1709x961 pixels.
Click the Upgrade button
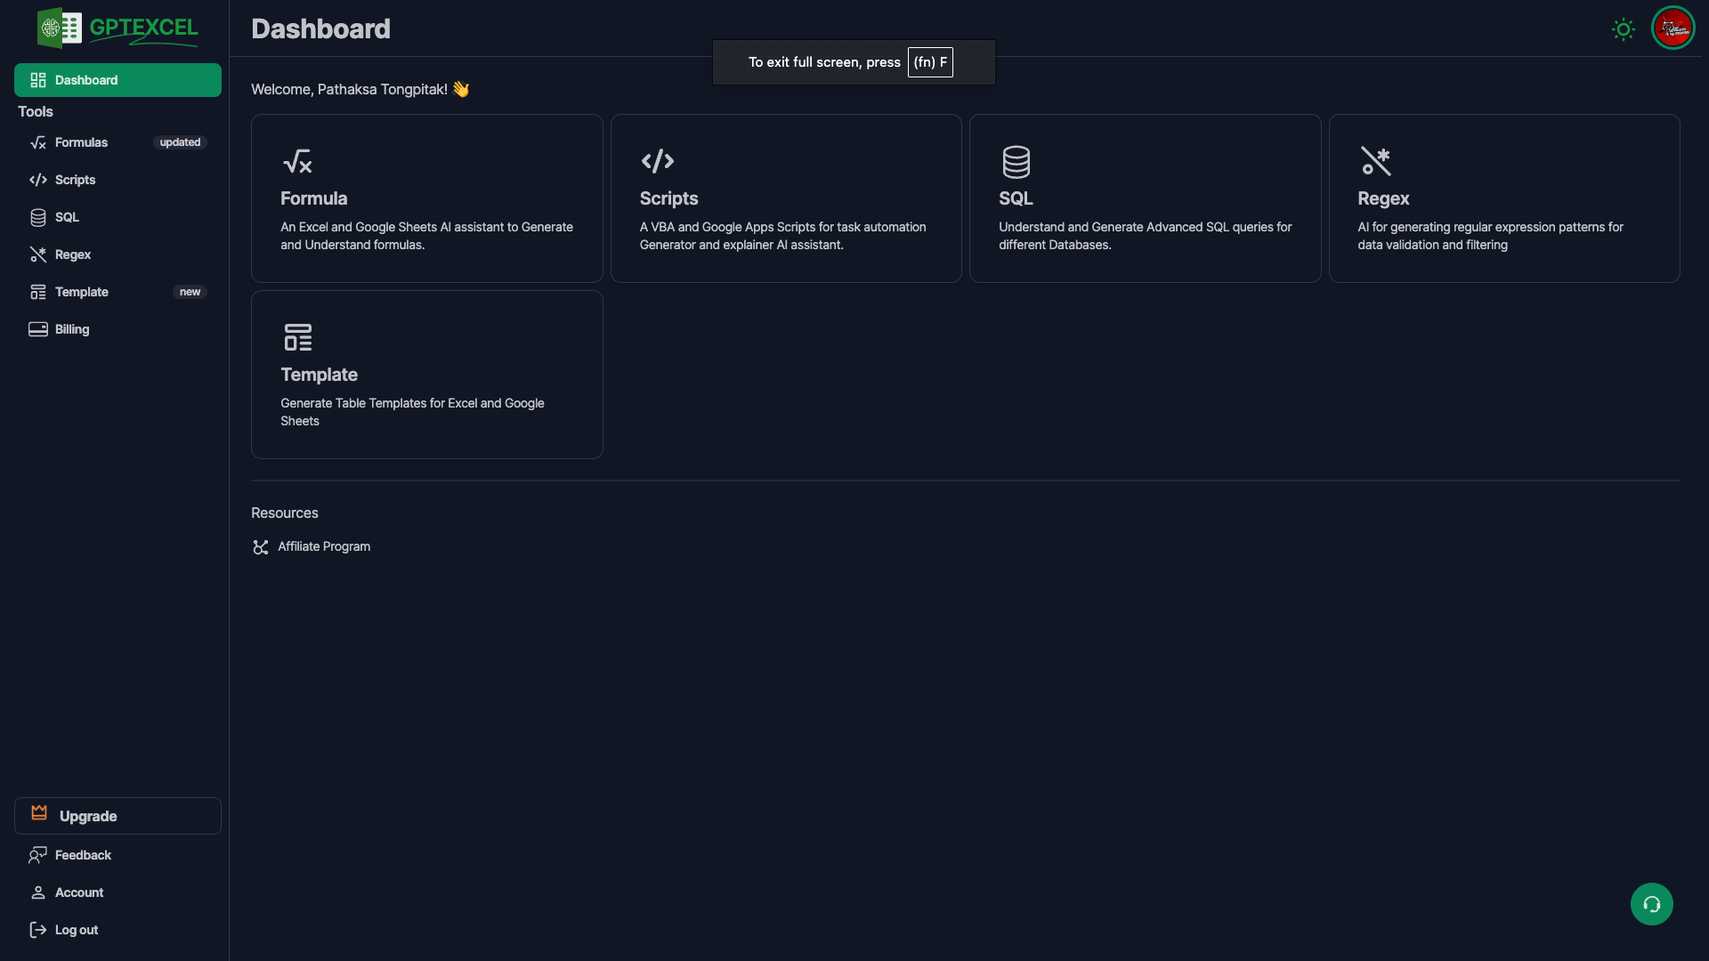pos(117,816)
